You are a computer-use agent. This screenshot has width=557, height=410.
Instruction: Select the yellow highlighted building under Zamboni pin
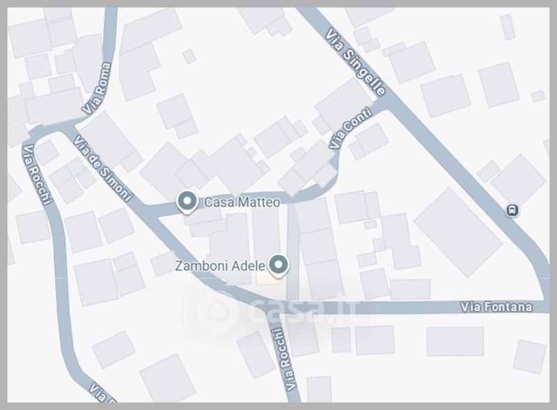tap(269, 278)
